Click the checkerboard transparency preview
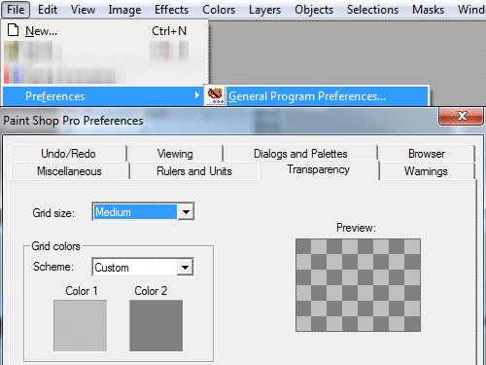This screenshot has height=365, width=486. point(358,285)
